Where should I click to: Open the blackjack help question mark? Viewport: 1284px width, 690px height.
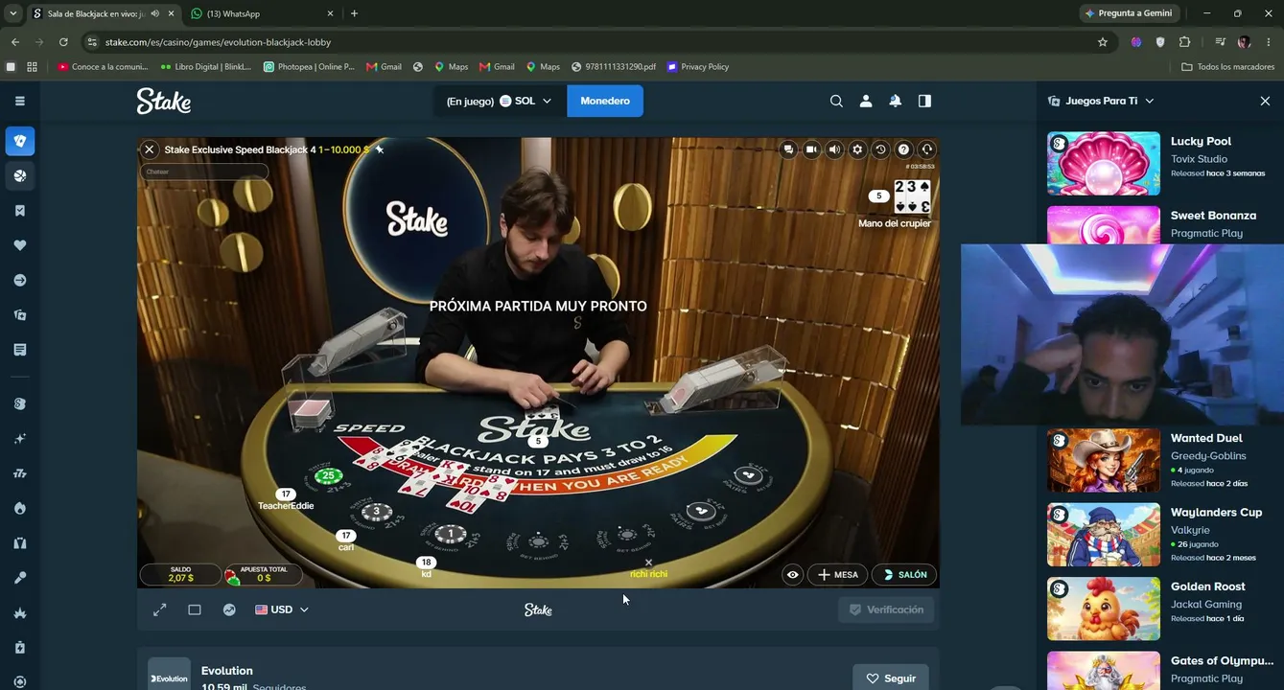click(903, 149)
